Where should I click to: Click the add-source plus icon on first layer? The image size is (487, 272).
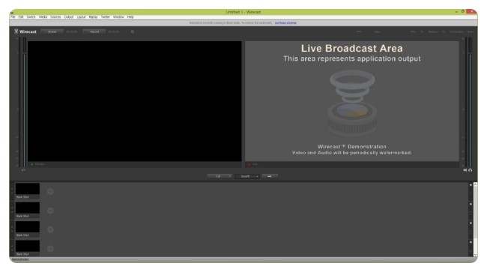[x=50, y=192]
